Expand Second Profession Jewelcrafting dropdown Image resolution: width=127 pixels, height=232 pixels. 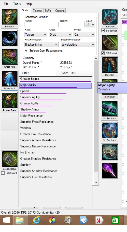(x=78, y=44)
